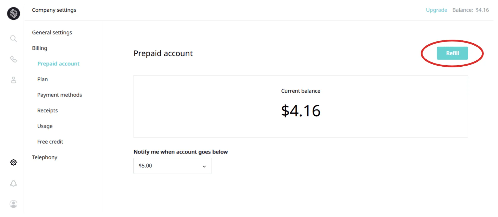Open notifications bell icon

pos(13,183)
